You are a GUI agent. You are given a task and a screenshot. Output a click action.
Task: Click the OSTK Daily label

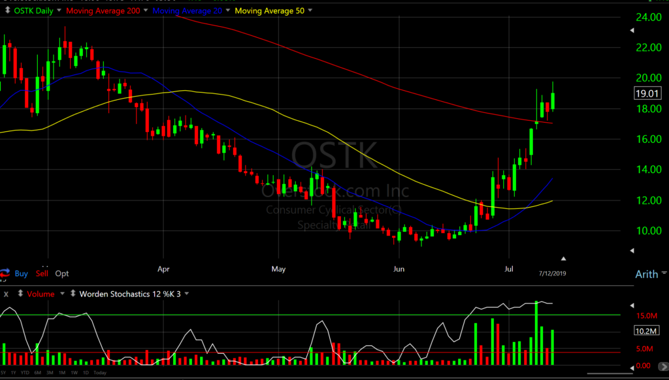click(x=34, y=10)
